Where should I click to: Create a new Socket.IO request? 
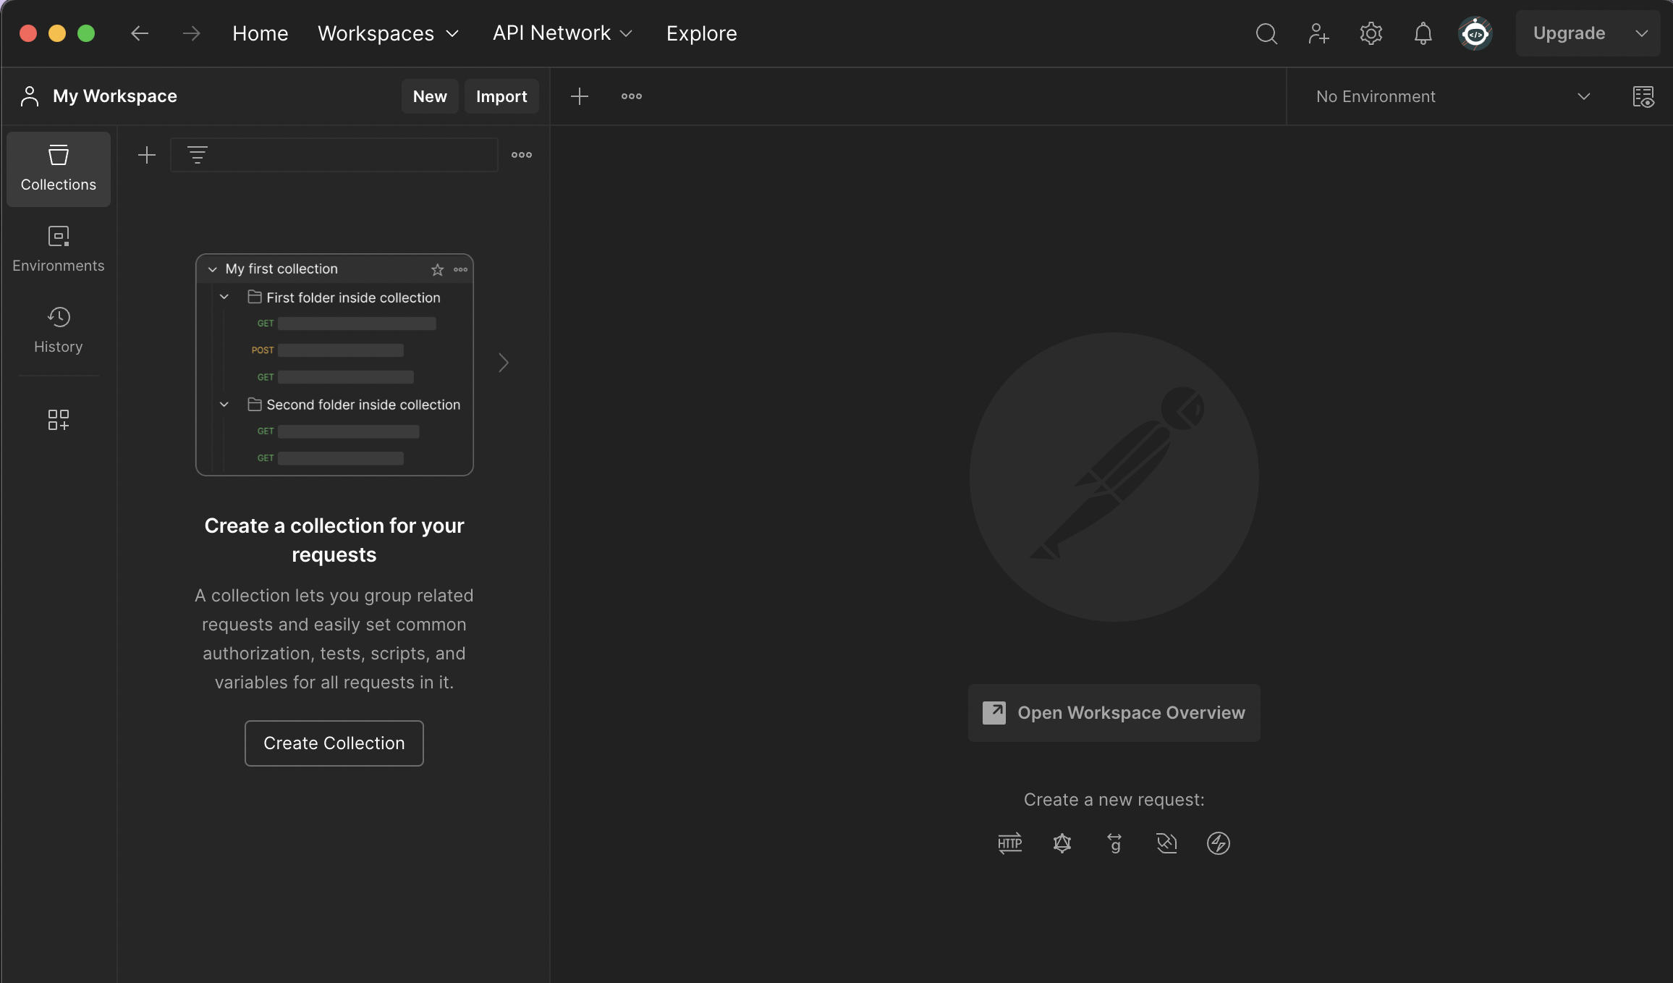pos(1219,843)
